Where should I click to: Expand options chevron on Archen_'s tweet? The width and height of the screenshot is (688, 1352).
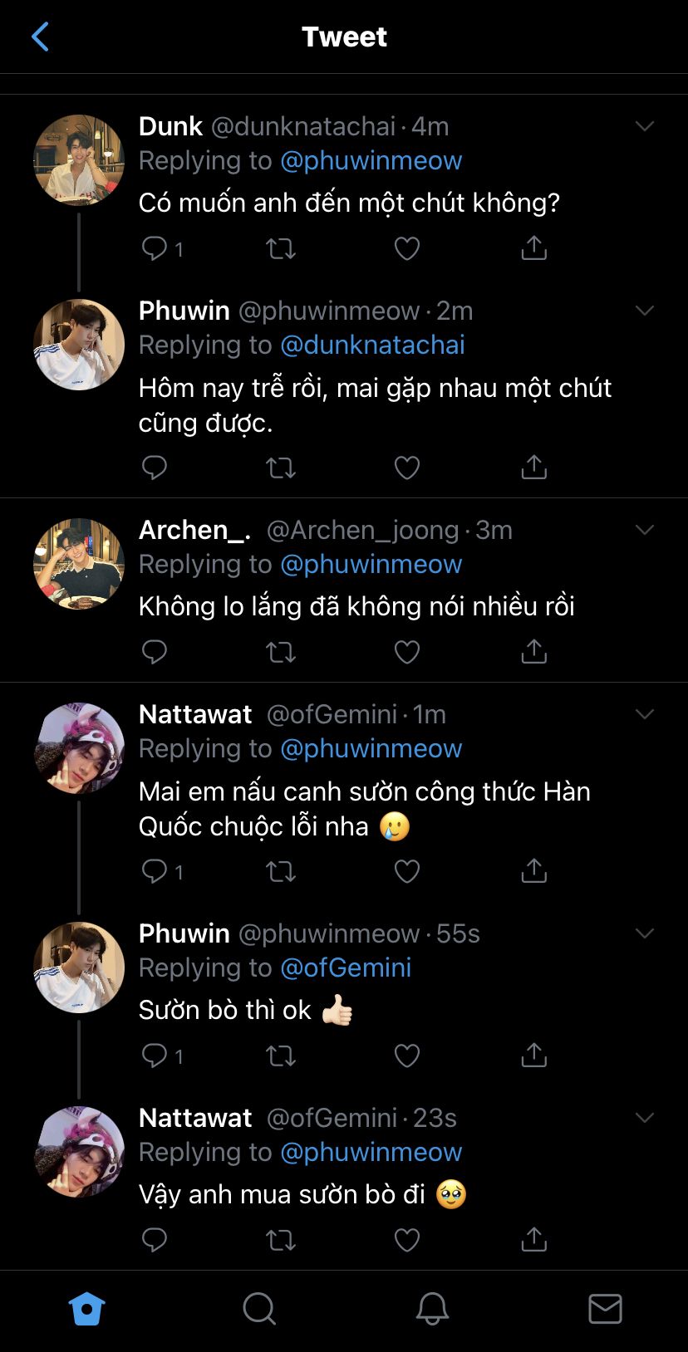645,530
